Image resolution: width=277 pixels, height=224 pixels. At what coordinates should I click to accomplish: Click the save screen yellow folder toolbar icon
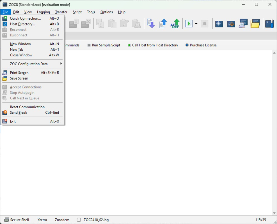[255, 24]
